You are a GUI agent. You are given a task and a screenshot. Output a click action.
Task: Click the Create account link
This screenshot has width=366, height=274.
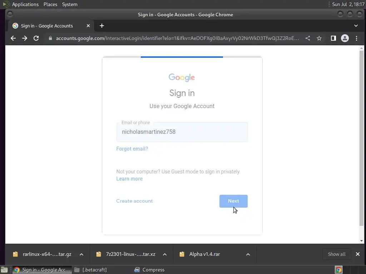134,201
